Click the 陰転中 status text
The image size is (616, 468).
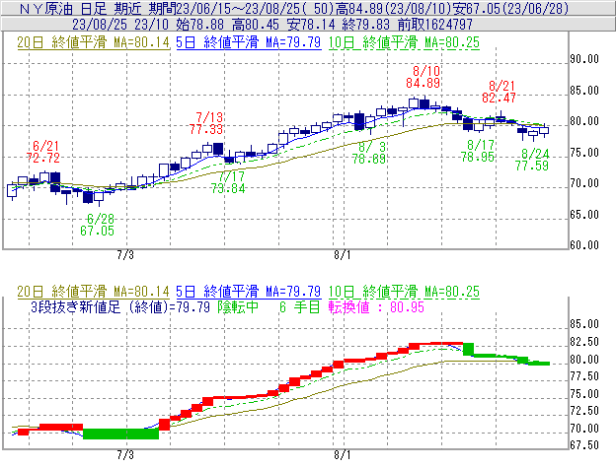[238, 306]
